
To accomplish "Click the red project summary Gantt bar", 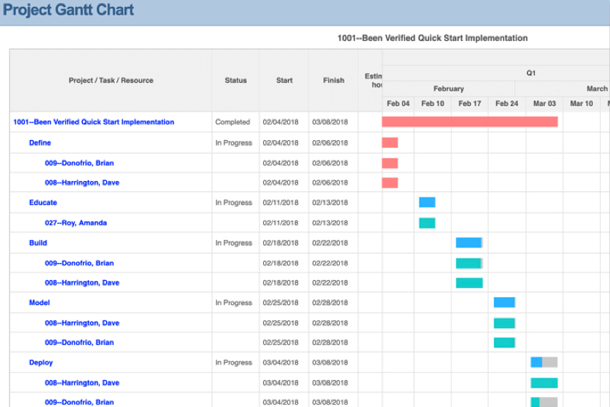I will [x=470, y=121].
